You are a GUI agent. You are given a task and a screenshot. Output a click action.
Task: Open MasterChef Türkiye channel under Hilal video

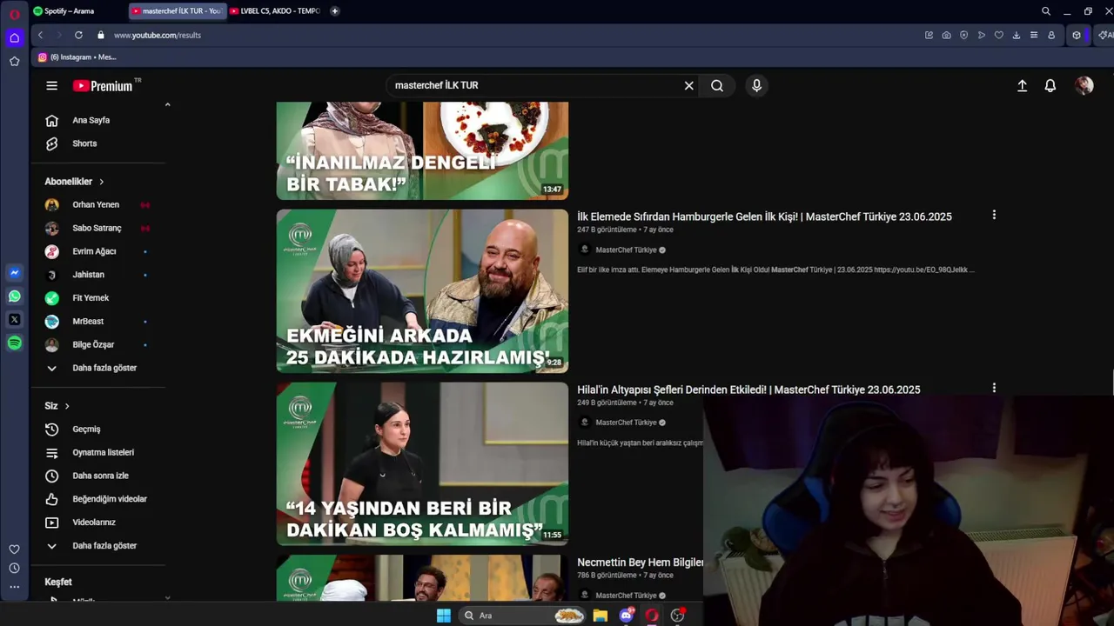click(x=626, y=423)
